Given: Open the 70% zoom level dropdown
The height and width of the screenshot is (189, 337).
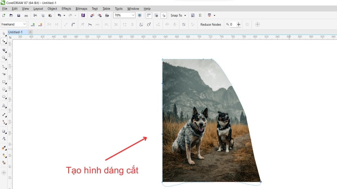Looking at the screenshot, I should click(x=133, y=15).
